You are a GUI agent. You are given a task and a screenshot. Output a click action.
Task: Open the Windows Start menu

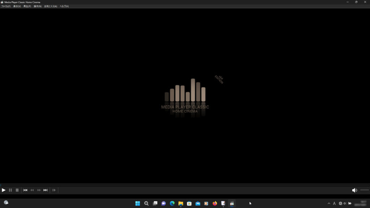(138, 203)
